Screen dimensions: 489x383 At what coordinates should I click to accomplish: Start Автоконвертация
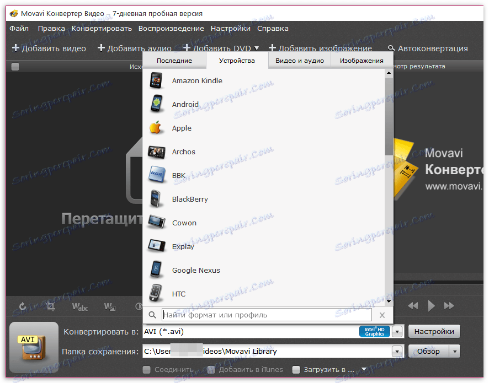(x=428, y=48)
